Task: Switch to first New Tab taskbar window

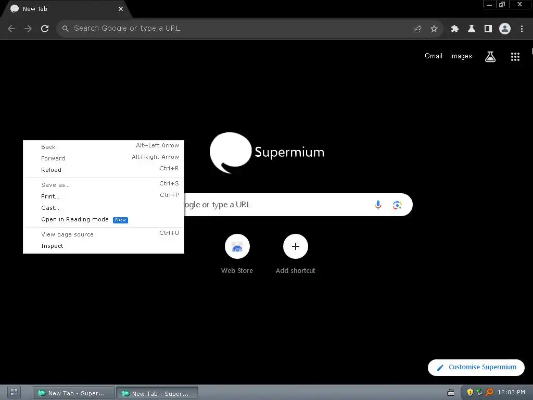Action: pos(73,393)
